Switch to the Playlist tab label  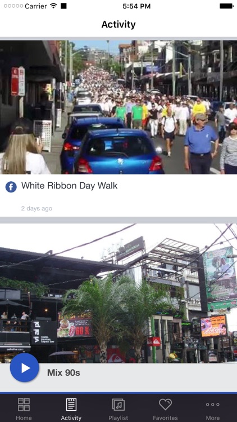(x=118, y=418)
